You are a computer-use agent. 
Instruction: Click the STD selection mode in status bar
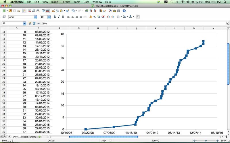[103, 141]
